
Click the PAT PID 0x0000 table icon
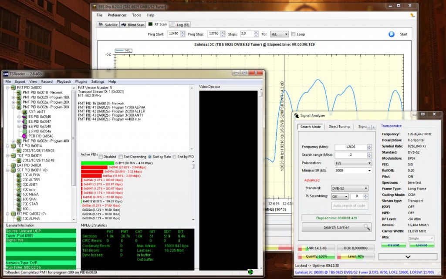coord(14,87)
